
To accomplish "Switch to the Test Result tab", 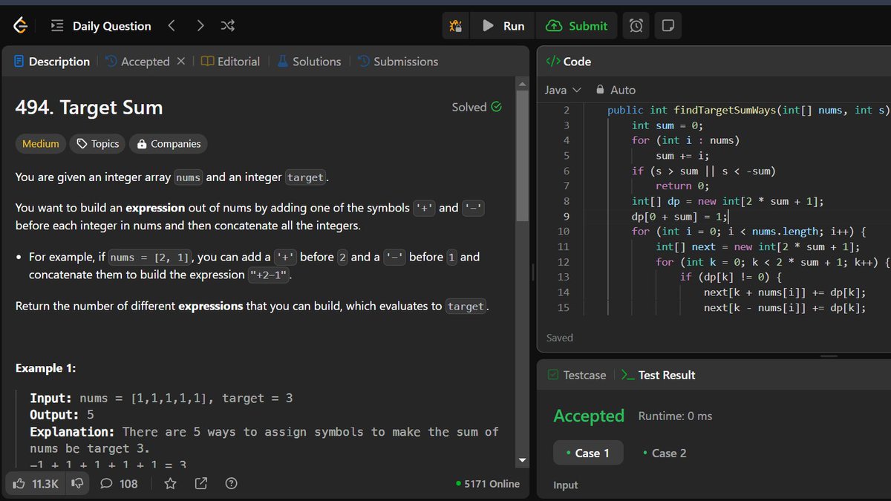I will point(657,375).
